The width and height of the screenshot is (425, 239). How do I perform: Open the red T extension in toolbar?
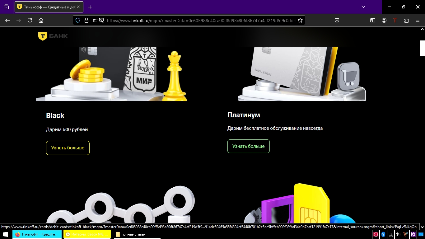tap(395, 20)
